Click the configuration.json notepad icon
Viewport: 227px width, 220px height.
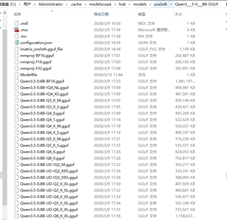coord(17,42)
